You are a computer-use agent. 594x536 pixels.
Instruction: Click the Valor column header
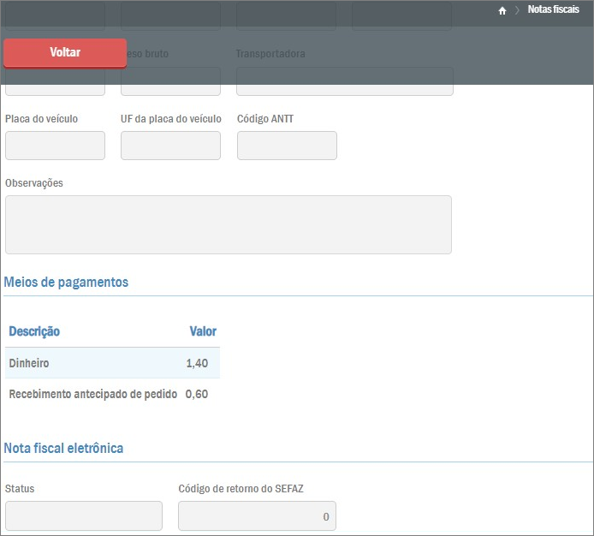[203, 331]
